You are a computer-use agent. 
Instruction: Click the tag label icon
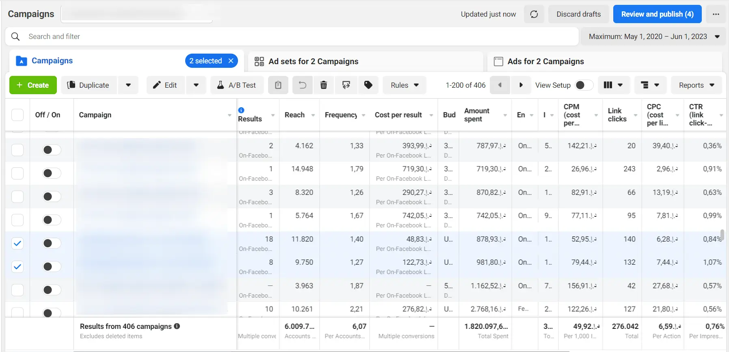368,85
